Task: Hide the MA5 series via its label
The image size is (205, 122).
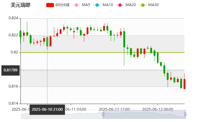Action: pyautogui.click(x=86, y=5)
